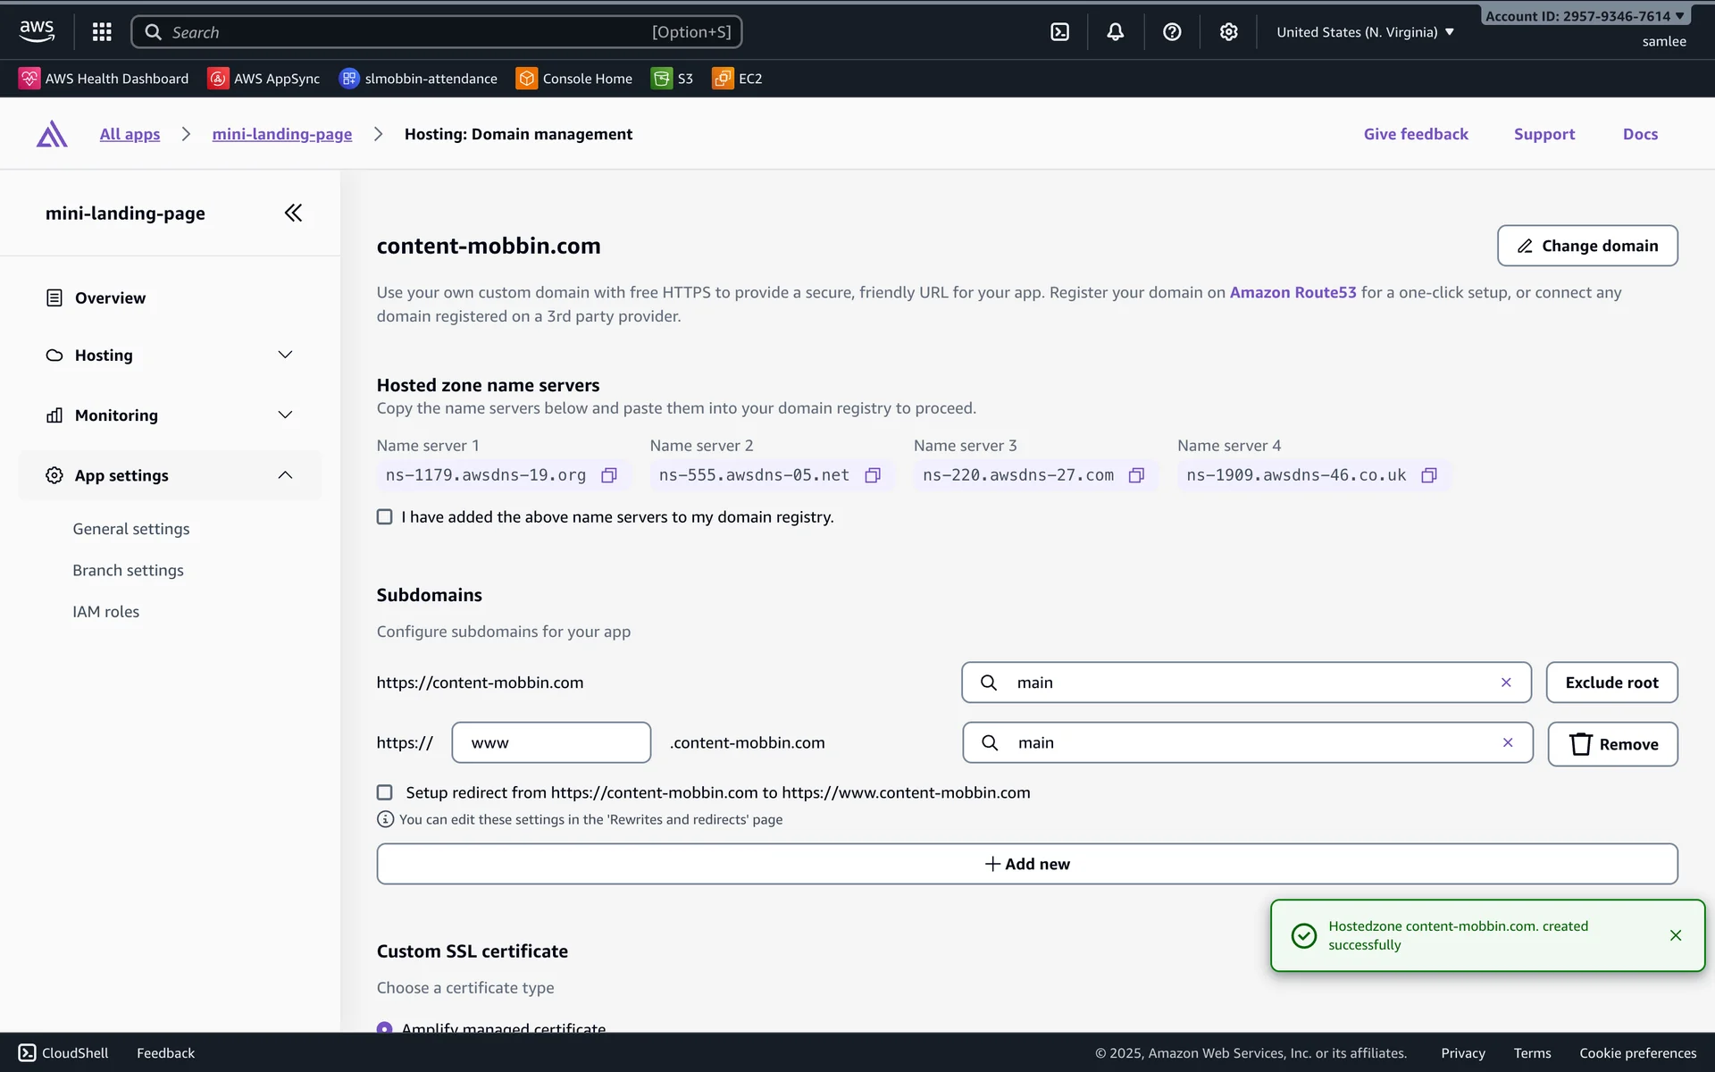Select Amplify managed certificate radio option
Screen dimensions: 1715x1072
click(x=385, y=1027)
